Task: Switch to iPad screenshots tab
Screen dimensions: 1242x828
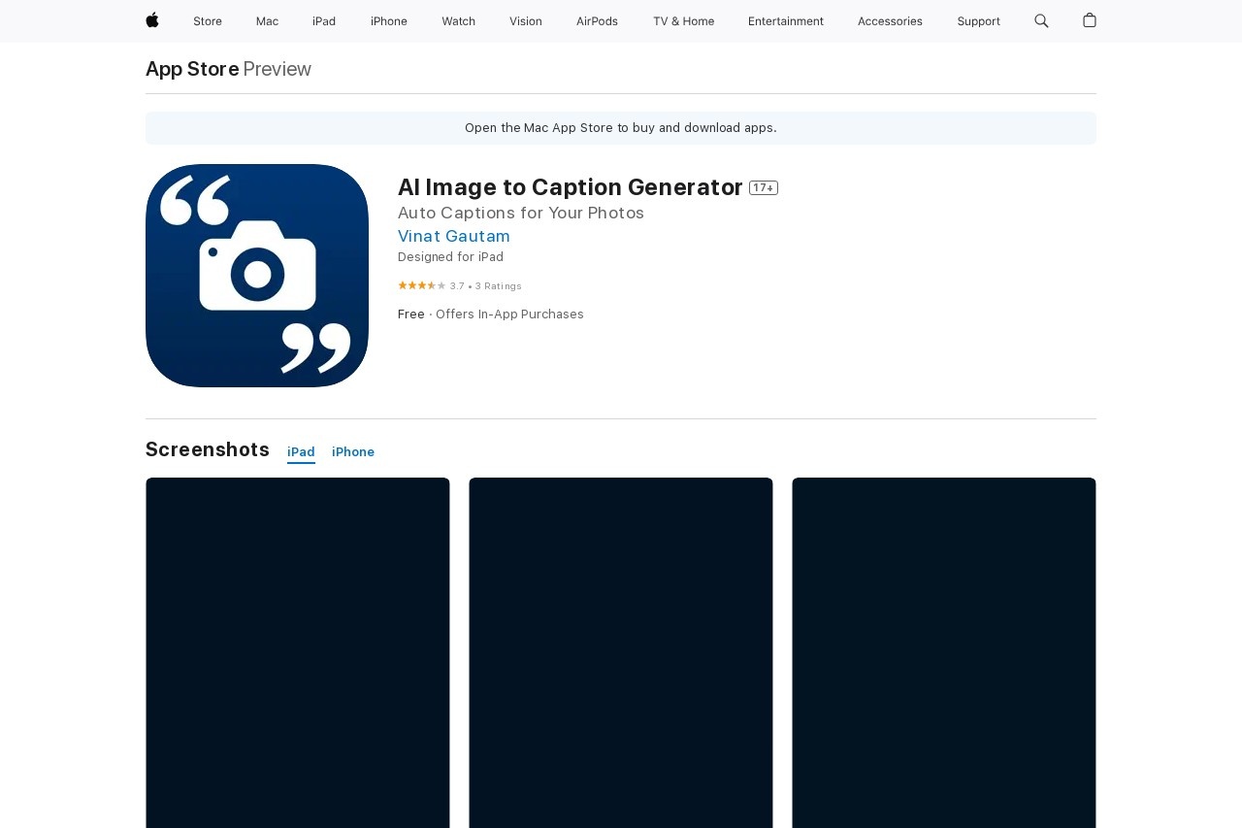Action: coord(301,452)
